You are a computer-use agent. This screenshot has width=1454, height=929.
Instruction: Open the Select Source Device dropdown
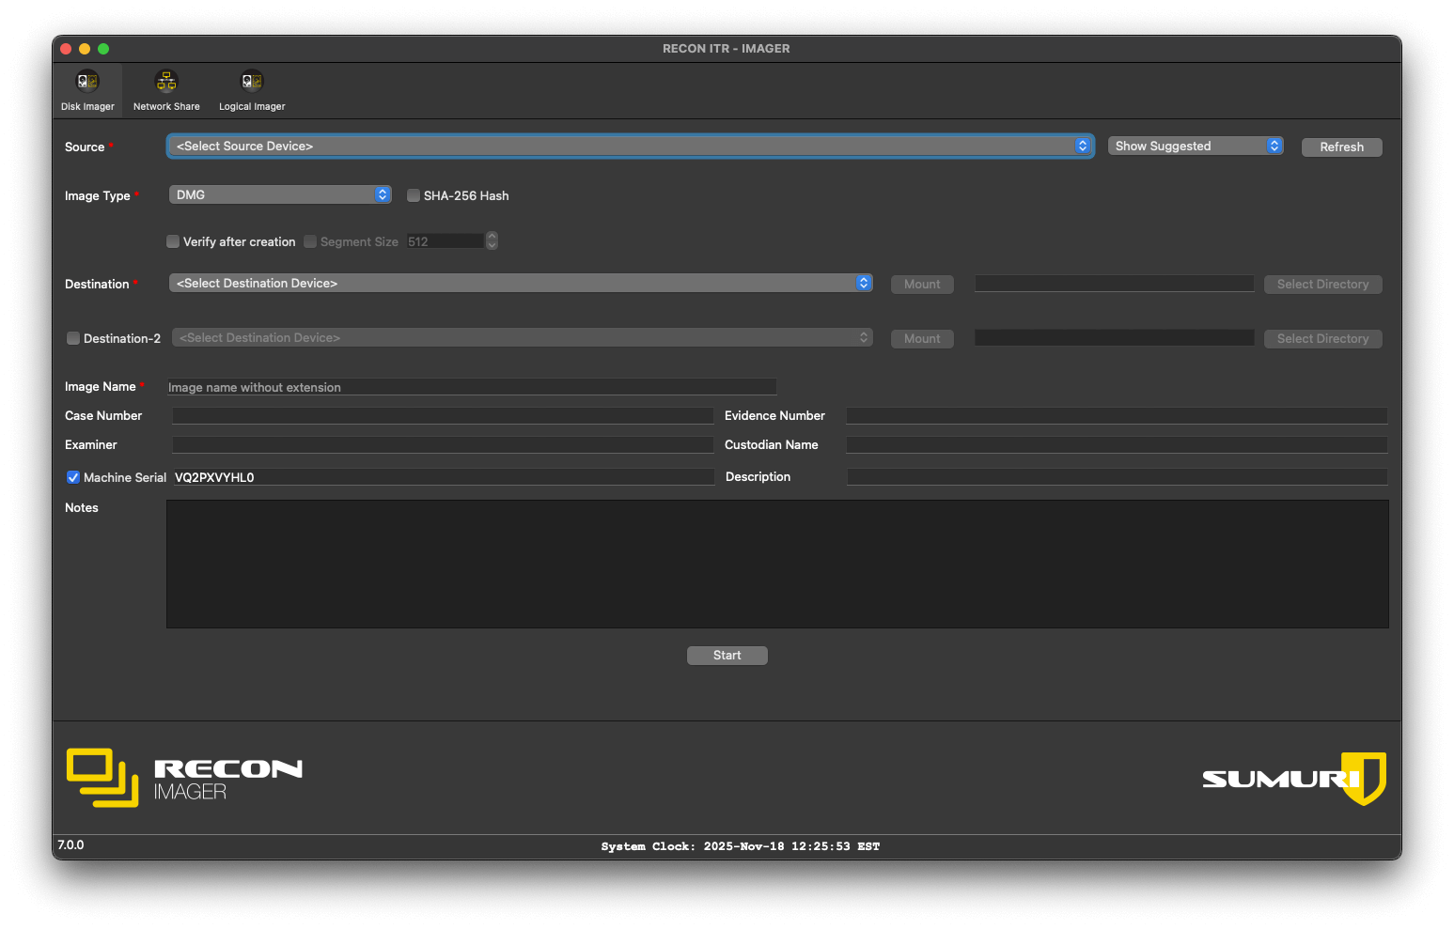tap(630, 147)
